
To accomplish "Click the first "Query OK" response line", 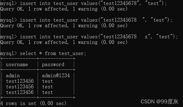I will point(64,9).
